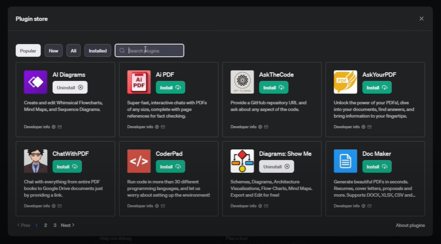Open Ai PDF developer website globe icon
Viewport: 441px width, 244px height.
157,127
